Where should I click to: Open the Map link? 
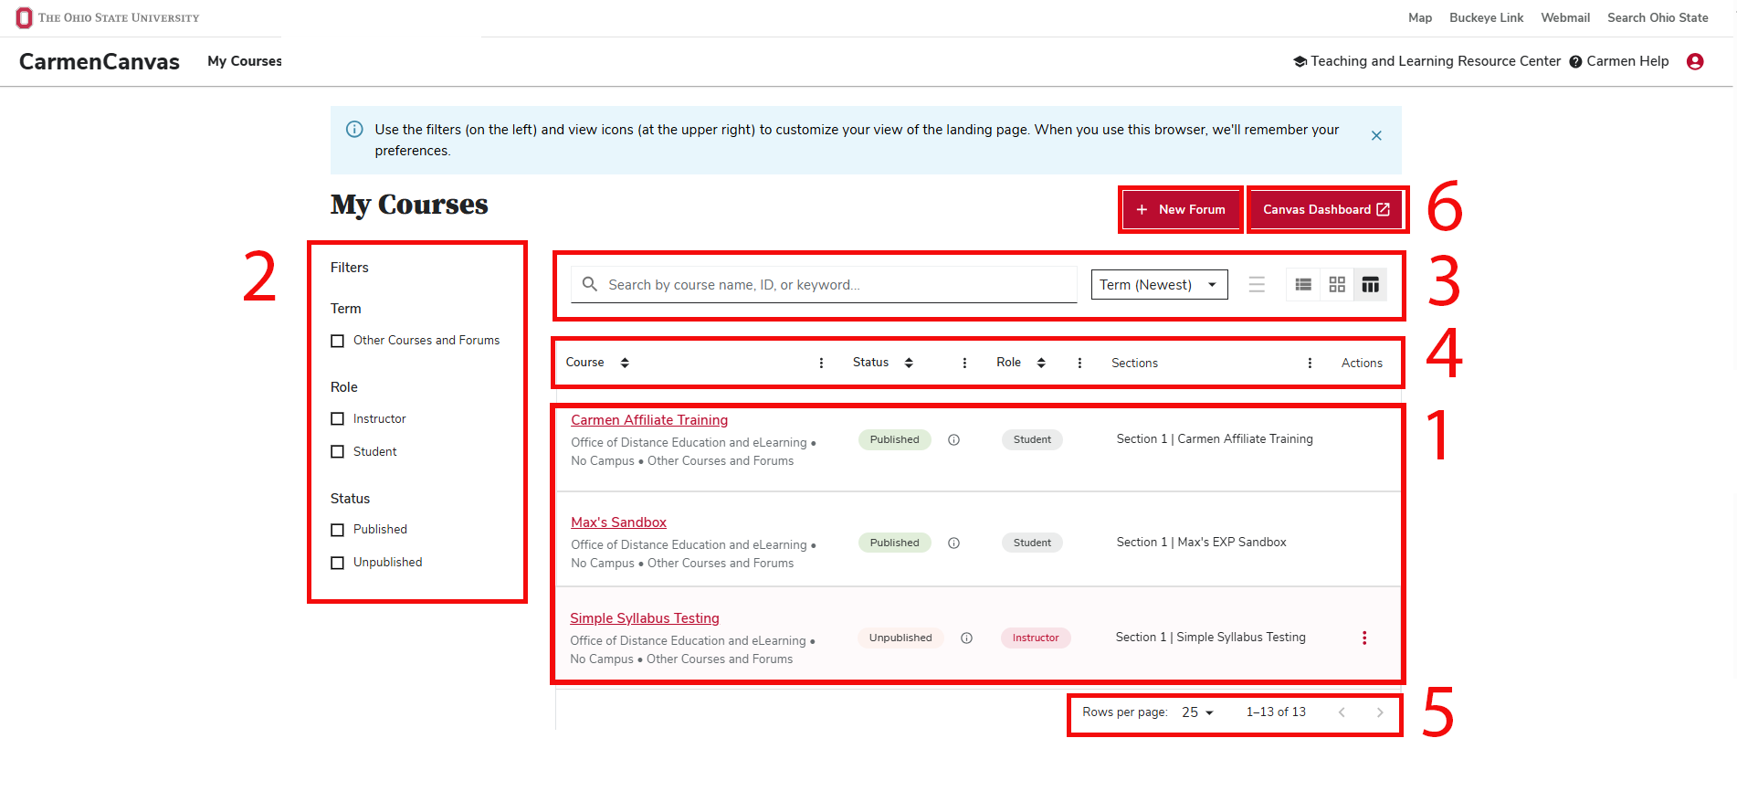pos(1420,17)
